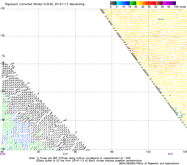
Task: Click the 'Data buffer is 22 hrs' footnote line
Action: (x=89, y=161)
